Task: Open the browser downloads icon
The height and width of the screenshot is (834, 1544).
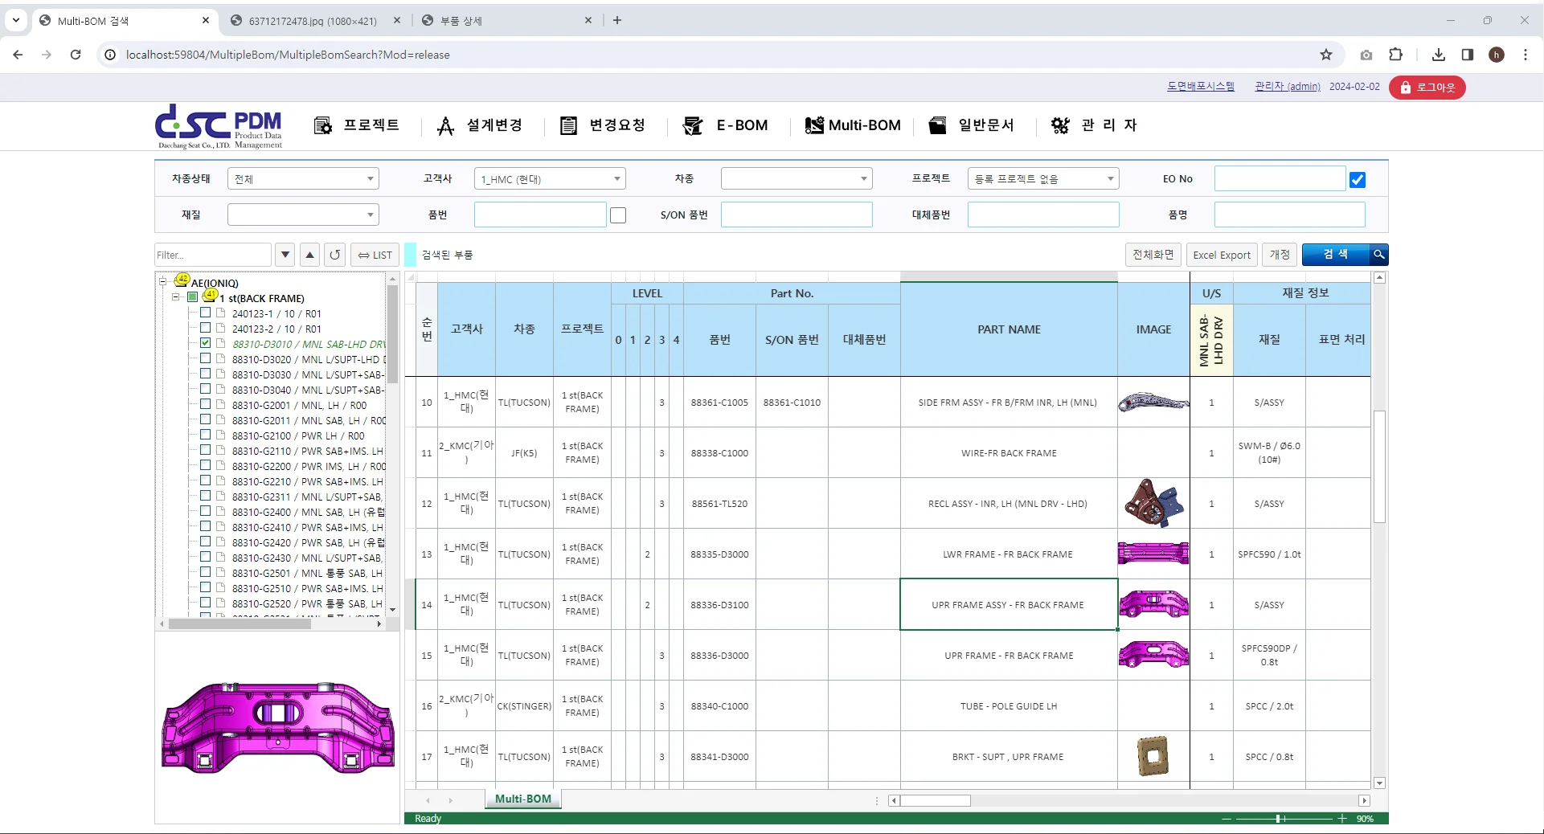Action: point(1439,55)
